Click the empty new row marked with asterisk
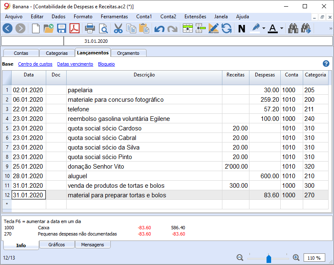 point(165,204)
